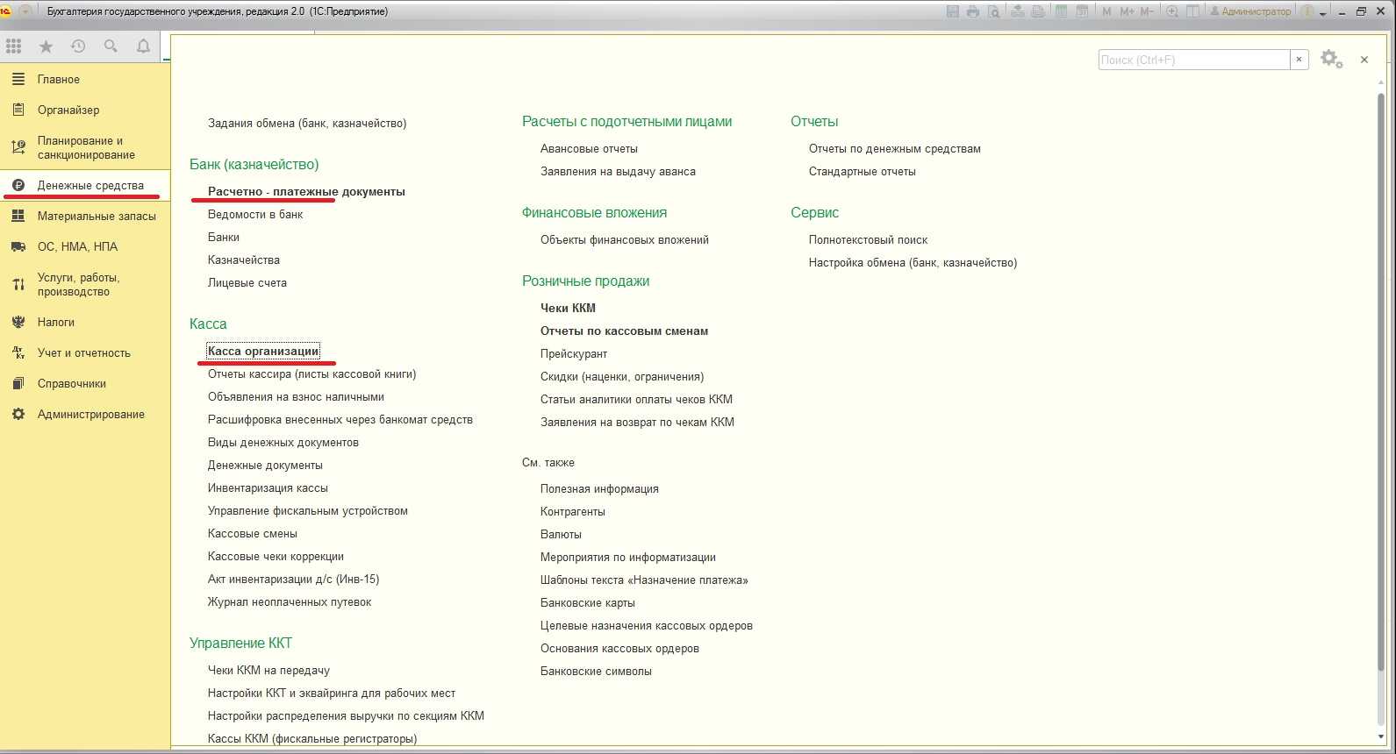
Task: Clear the search field with the x button
Action: pos(1299,60)
